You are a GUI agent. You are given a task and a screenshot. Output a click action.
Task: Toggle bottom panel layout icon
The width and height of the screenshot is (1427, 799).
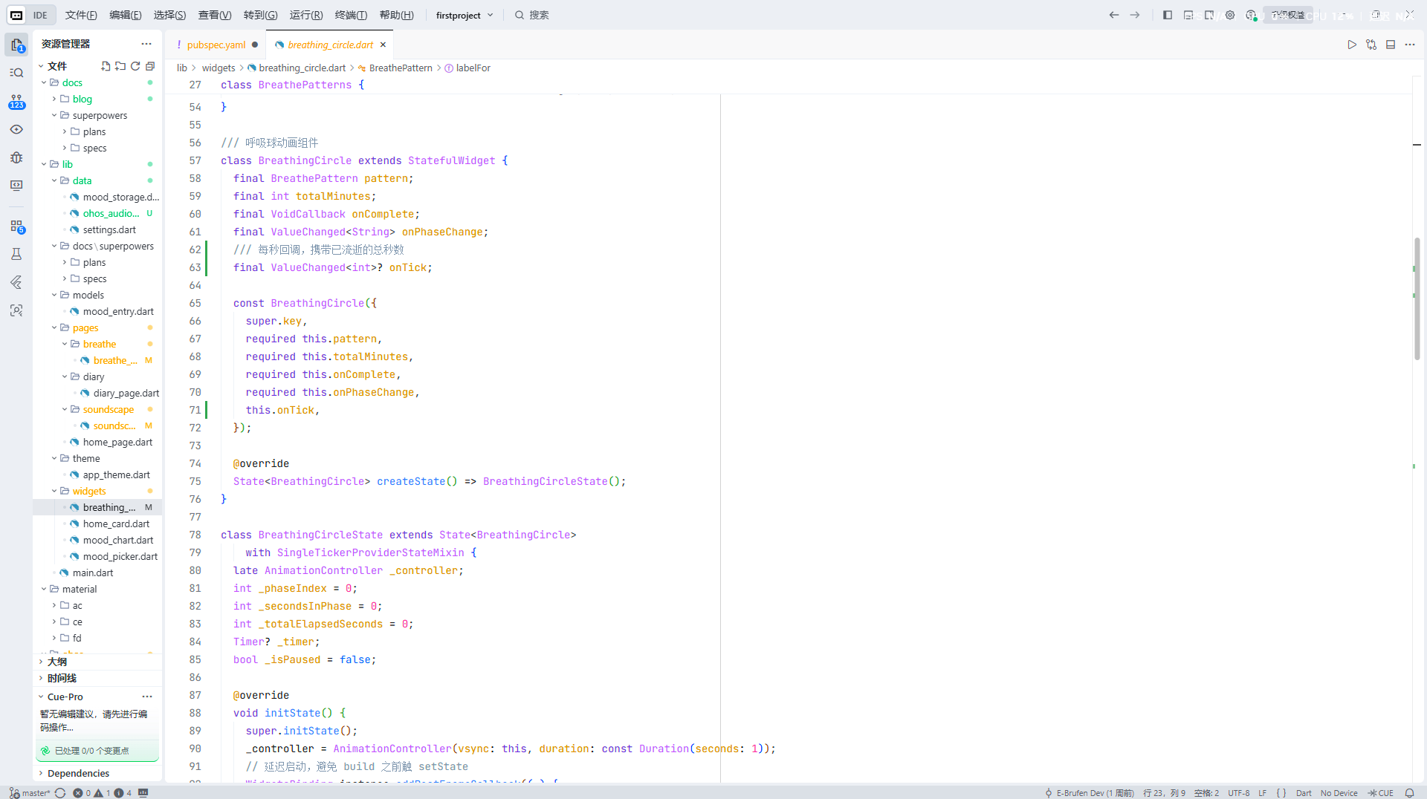pyautogui.click(x=1188, y=15)
